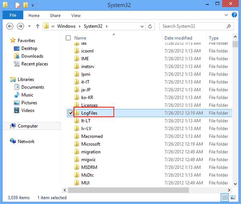Select the Licenses folder name
The height and width of the screenshot is (204, 241).
point(89,105)
